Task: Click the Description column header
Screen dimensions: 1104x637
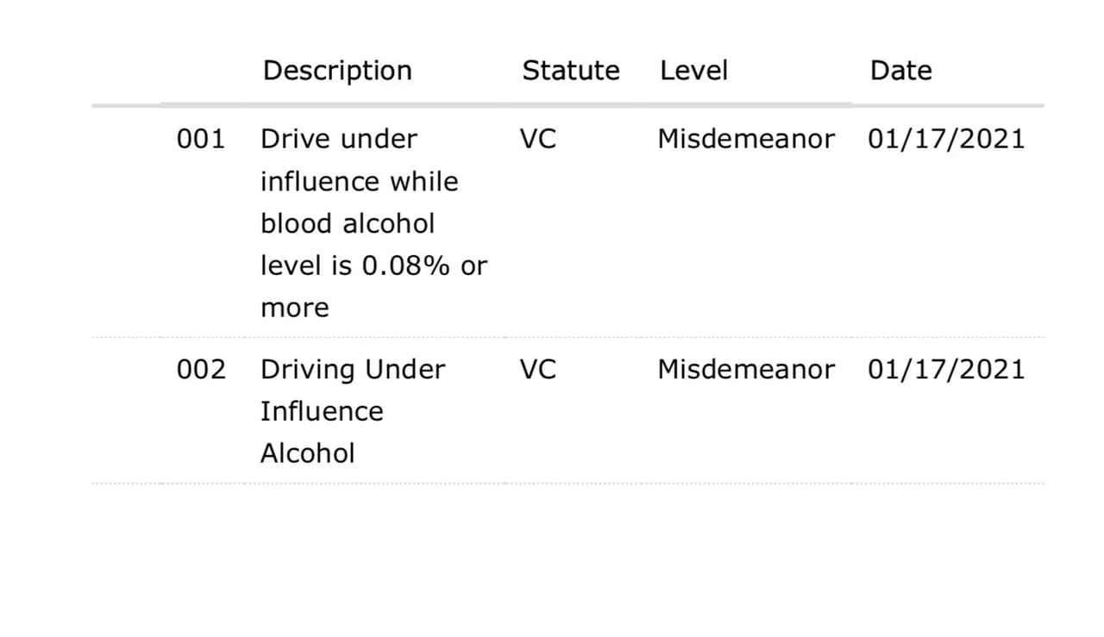Action: point(337,71)
